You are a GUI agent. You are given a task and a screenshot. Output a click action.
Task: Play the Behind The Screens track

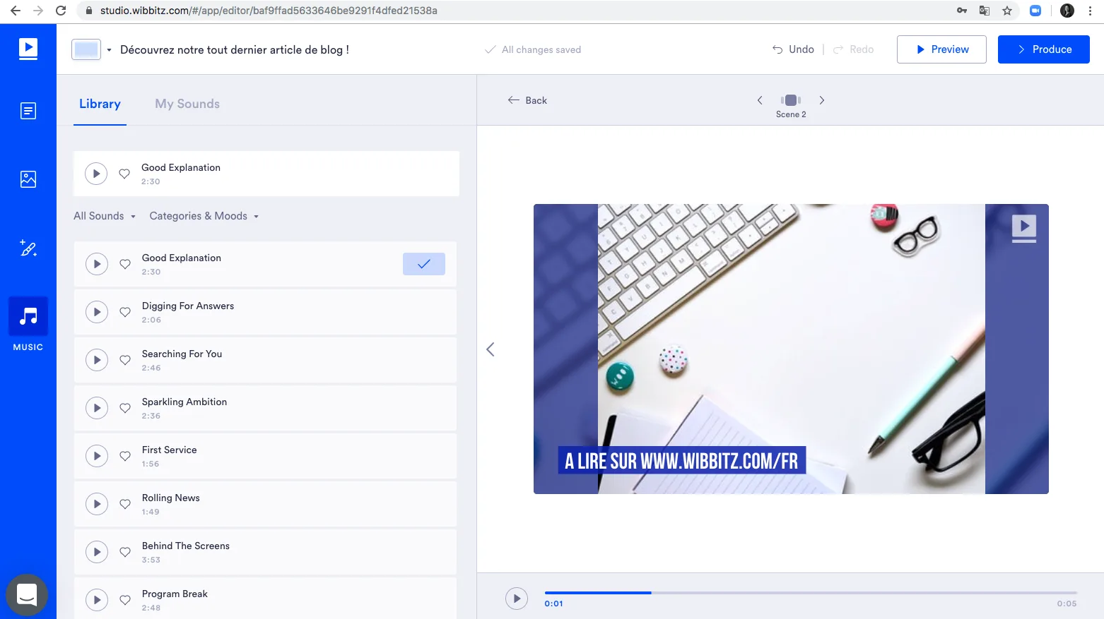point(97,552)
